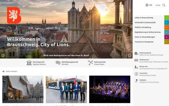Open Digitalisierung & Online-Services menu

click(x=148, y=32)
